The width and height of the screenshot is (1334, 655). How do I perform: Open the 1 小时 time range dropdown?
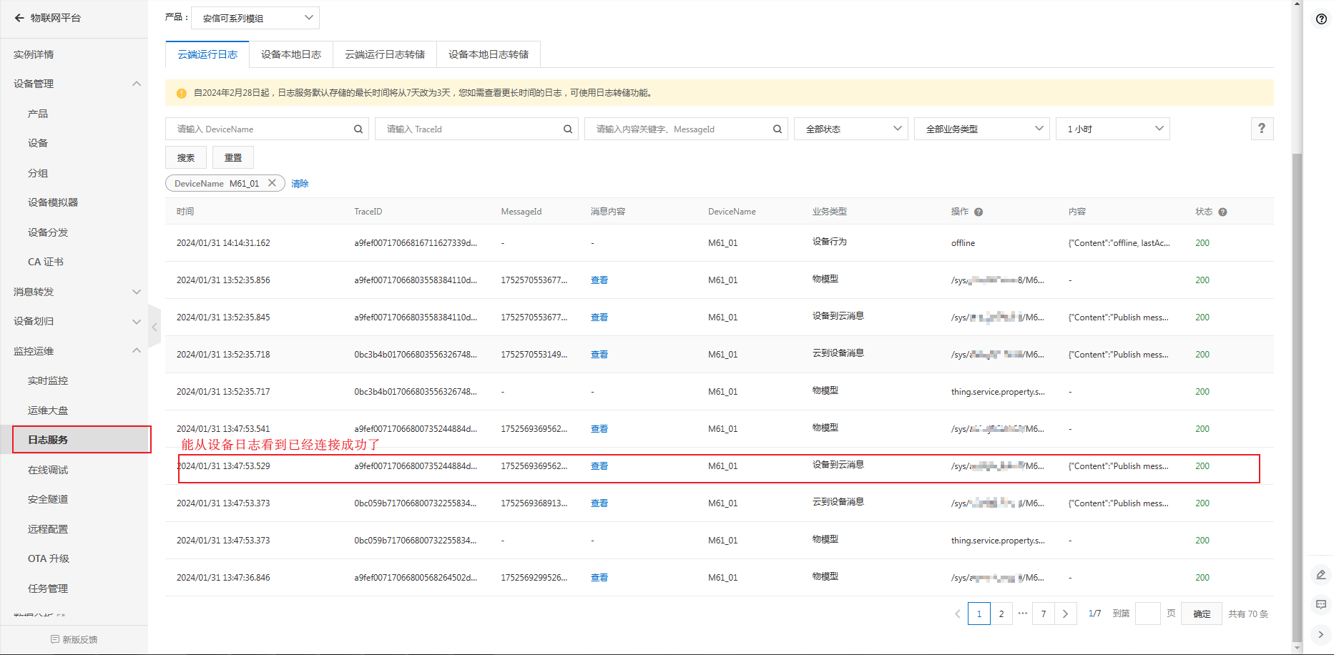[x=1113, y=129]
